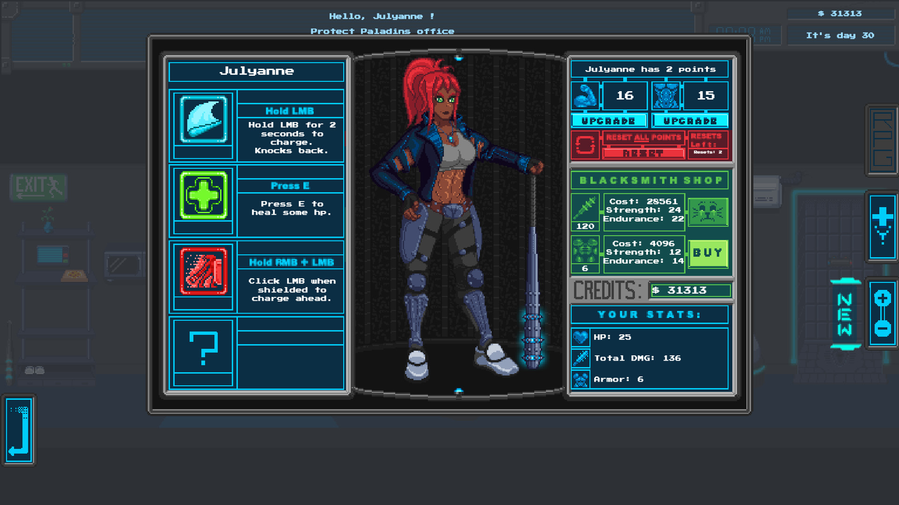This screenshot has width=899, height=505.
Task: Click the HP heart icon under Your Stats
Action: point(581,337)
